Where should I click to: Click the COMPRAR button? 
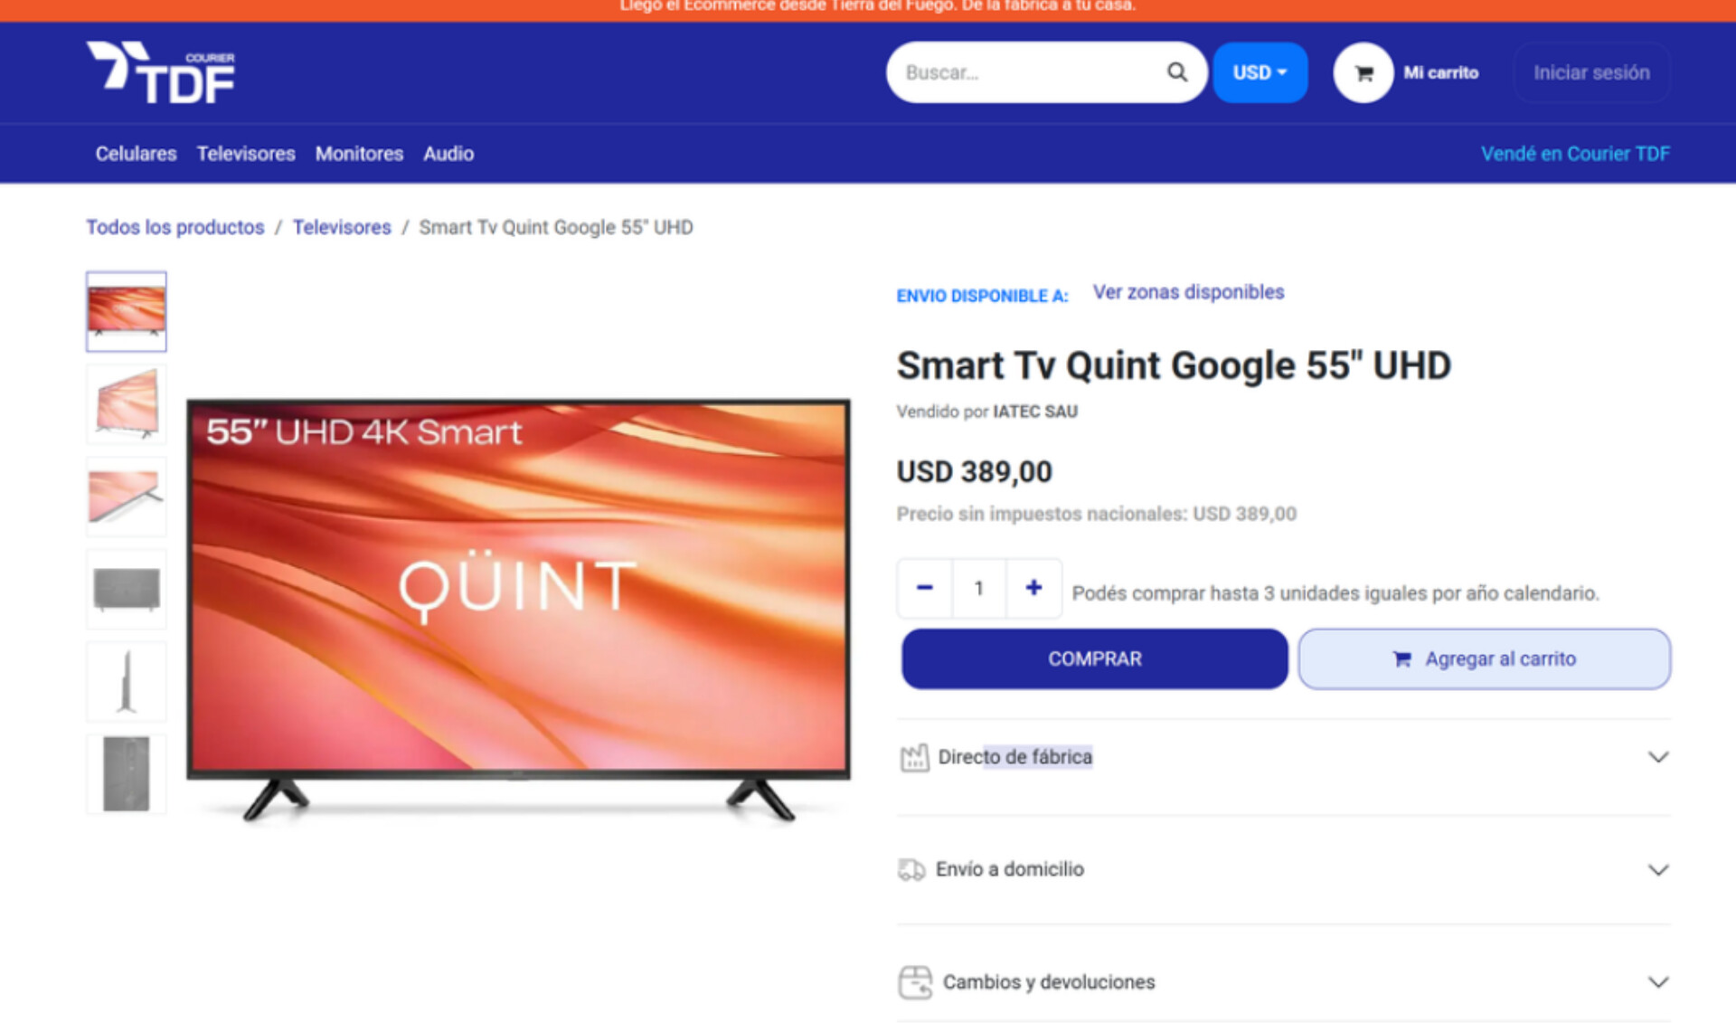(1094, 658)
